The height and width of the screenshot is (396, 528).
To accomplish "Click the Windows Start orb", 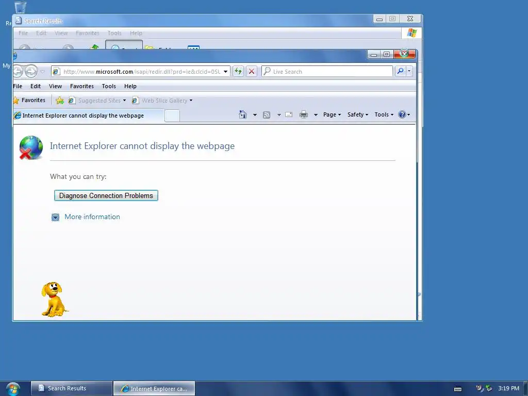I will pyautogui.click(x=13, y=389).
